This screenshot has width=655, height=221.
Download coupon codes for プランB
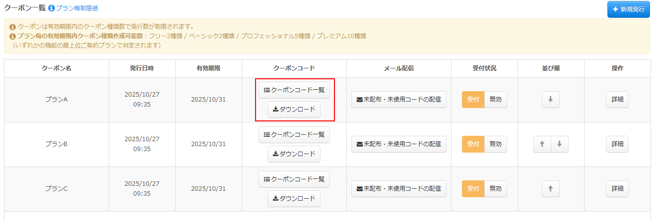click(x=294, y=154)
